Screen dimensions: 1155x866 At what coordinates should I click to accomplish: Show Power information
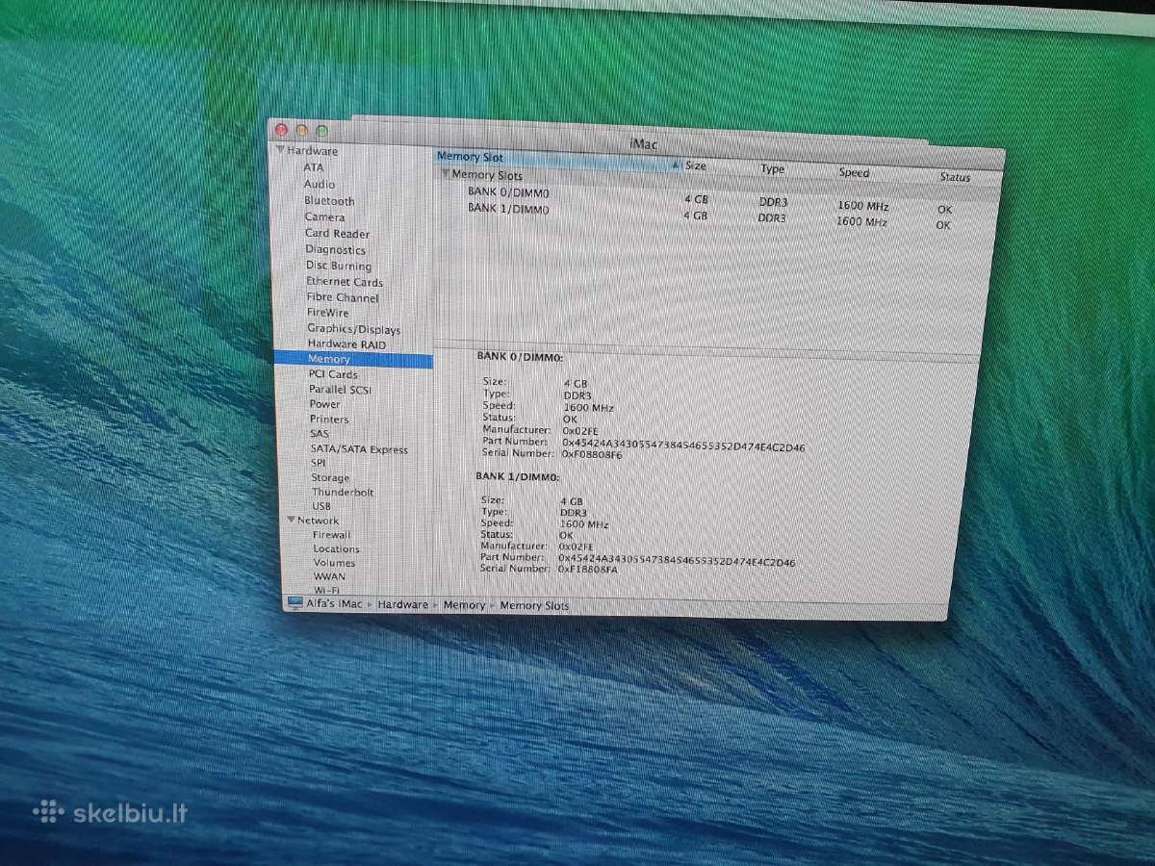coord(325,404)
